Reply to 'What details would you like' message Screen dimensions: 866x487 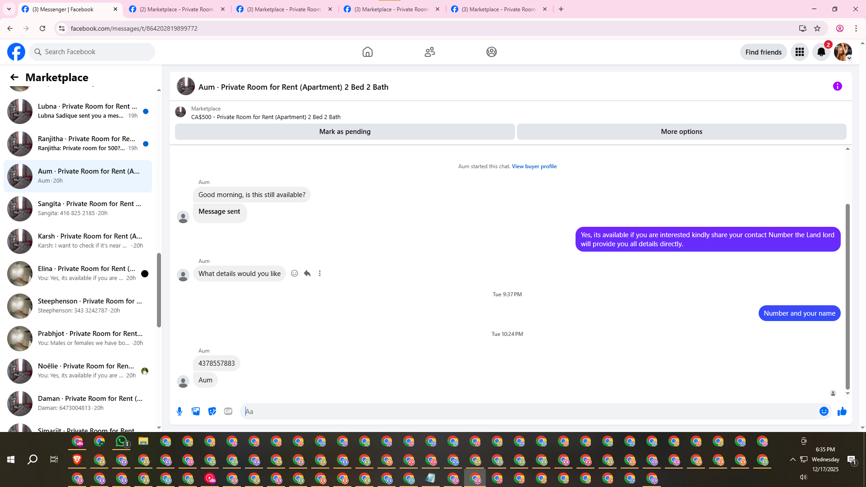click(307, 273)
